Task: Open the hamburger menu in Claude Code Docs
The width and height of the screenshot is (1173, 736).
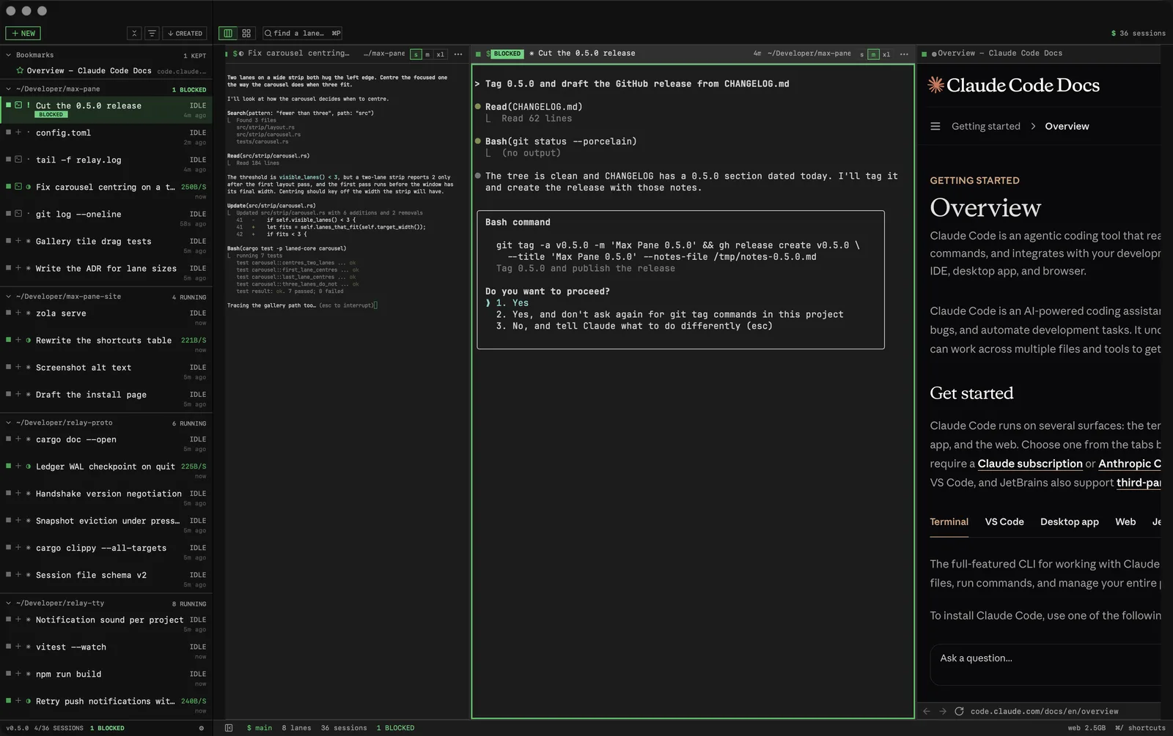Action: (935, 127)
